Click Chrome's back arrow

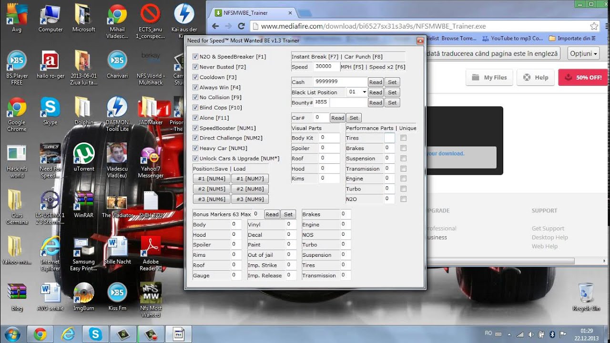(215, 26)
